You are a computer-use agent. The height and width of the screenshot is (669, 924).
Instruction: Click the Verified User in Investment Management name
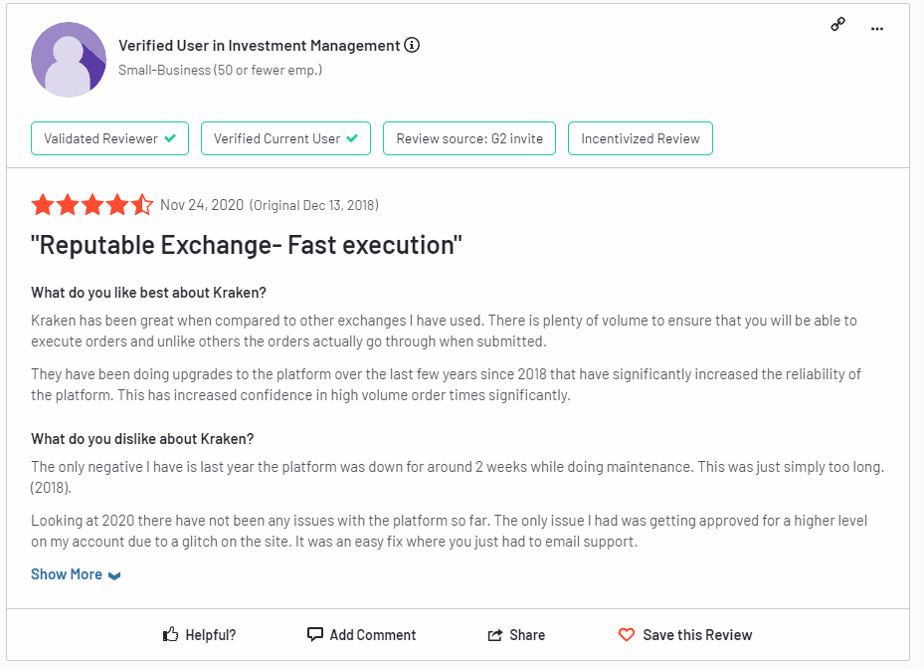[x=260, y=46]
